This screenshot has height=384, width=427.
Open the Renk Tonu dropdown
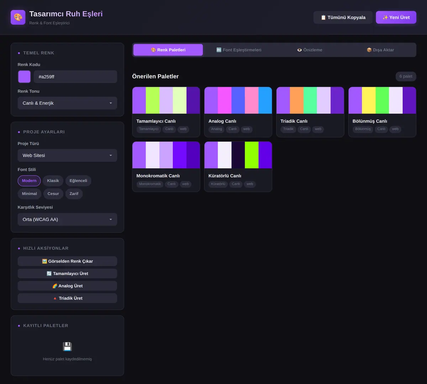[67, 103]
